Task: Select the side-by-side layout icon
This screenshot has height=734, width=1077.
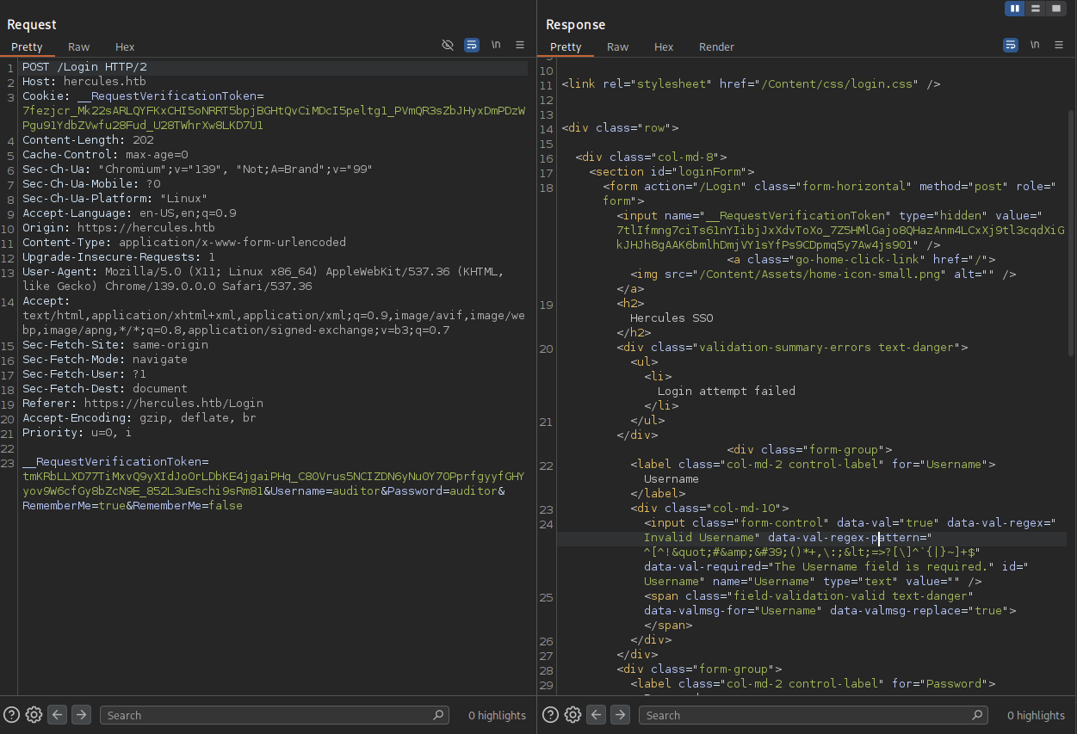Action: point(1015,9)
